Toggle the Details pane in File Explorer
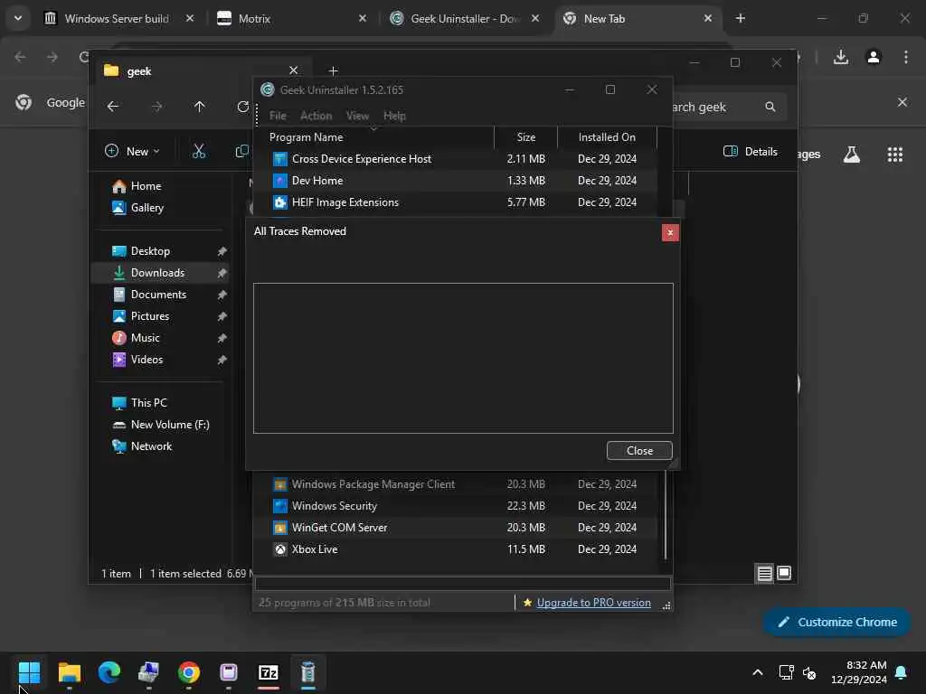 point(751,152)
